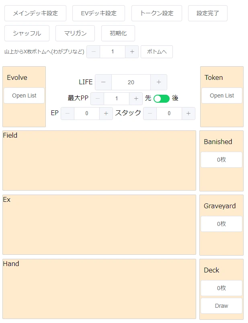248x323 pixels.
Task: Click the Graveyard heading text
Action: click(220, 206)
